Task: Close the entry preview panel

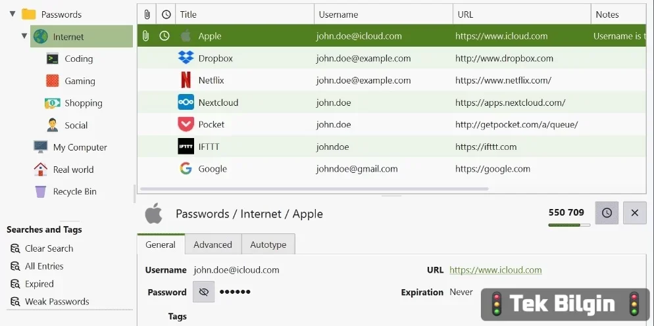Action: point(635,213)
